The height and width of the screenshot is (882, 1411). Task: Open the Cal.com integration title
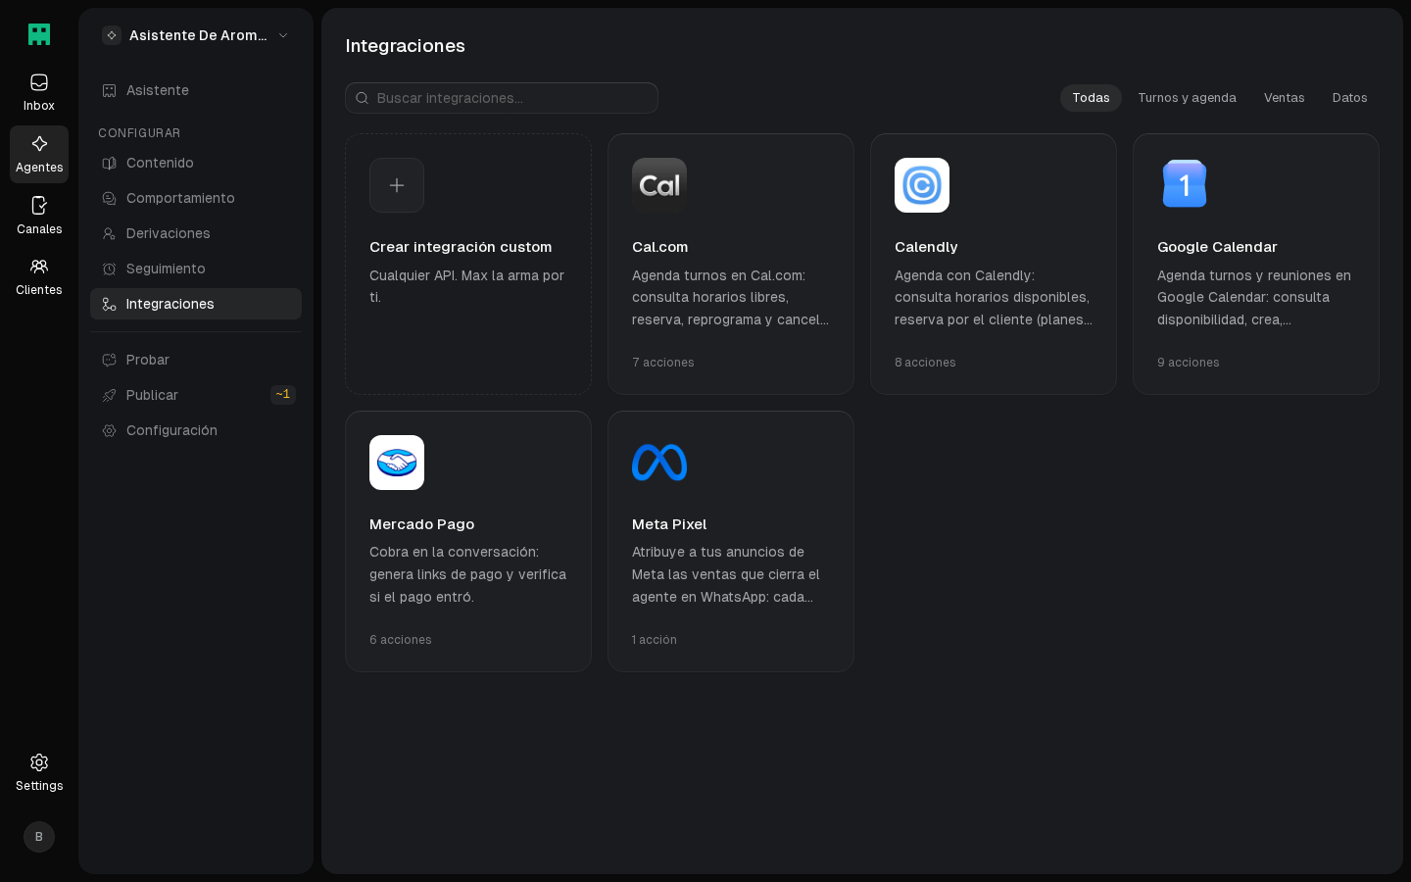(x=659, y=247)
